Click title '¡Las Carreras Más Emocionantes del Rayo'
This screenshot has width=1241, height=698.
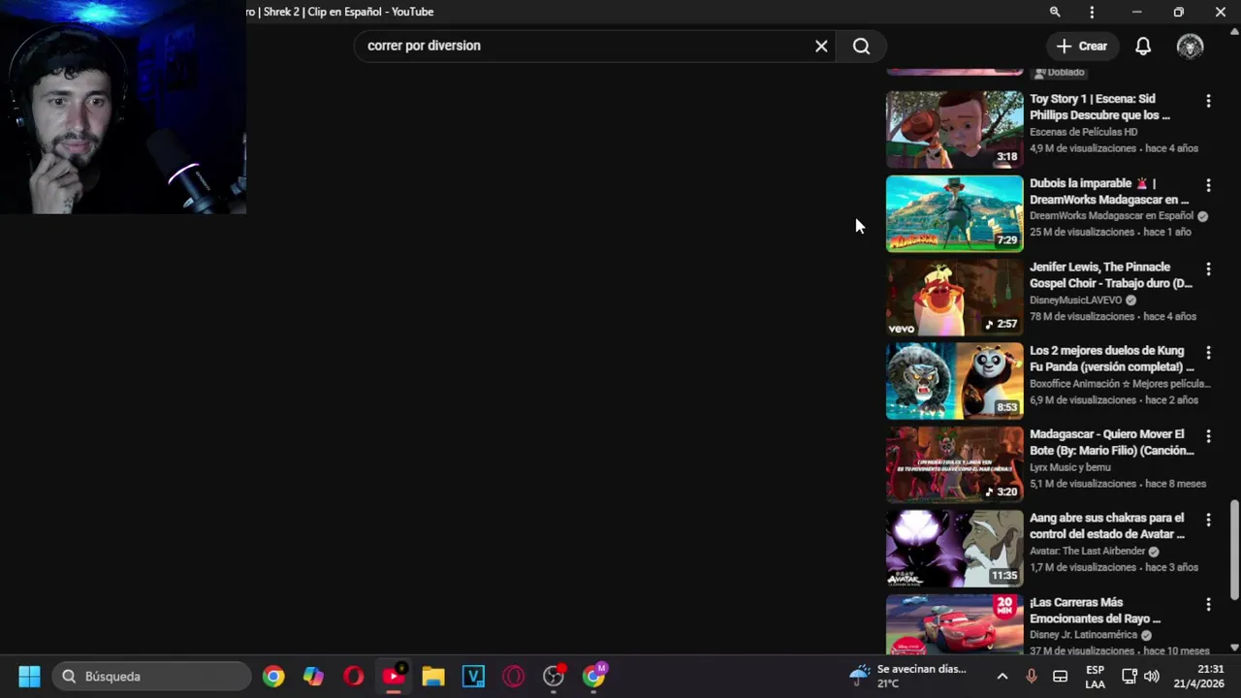pos(1096,611)
